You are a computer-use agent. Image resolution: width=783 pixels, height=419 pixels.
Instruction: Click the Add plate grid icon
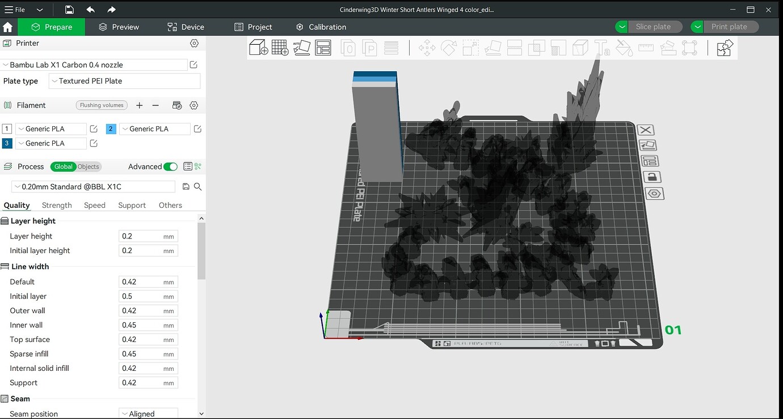[280, 48]
